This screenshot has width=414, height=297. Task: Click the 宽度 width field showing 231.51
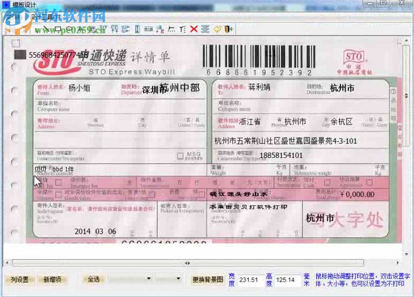tap(250, 280)
